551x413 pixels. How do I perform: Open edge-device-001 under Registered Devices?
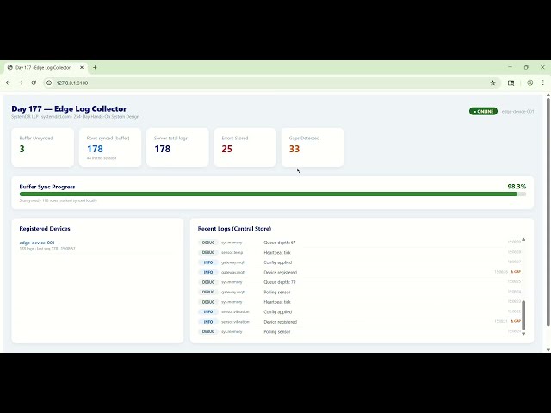click(37, 243)
